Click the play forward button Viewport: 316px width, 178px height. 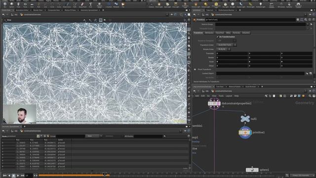tap(18, 176)
